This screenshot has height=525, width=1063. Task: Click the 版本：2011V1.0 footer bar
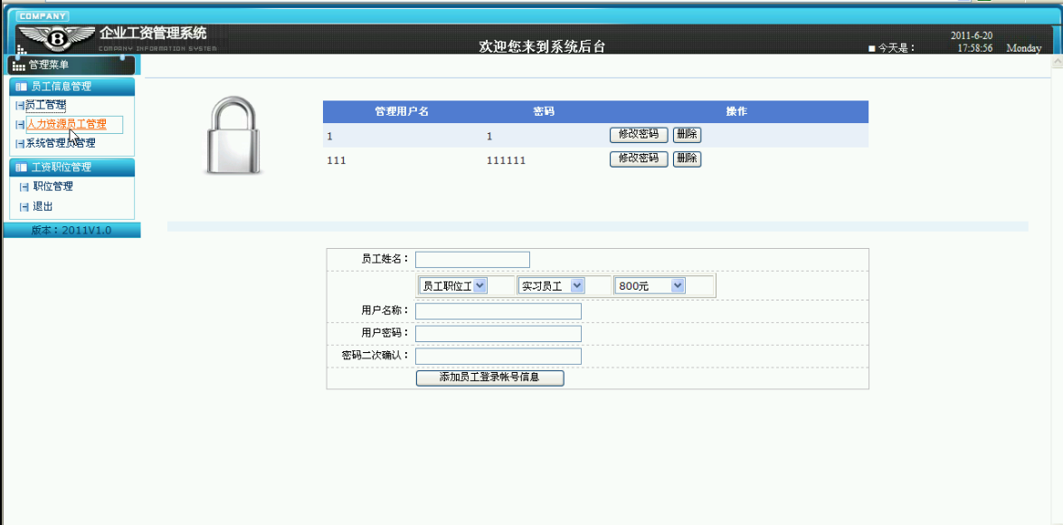point(71,231)
